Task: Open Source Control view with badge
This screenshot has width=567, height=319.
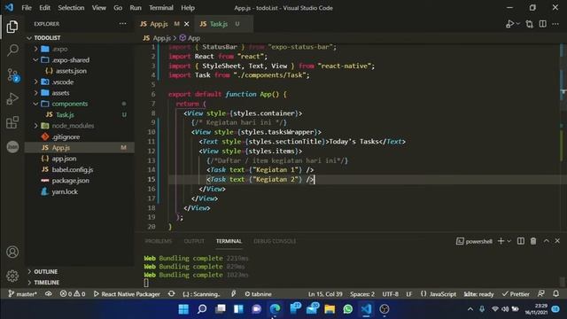Action: point(13,74)
